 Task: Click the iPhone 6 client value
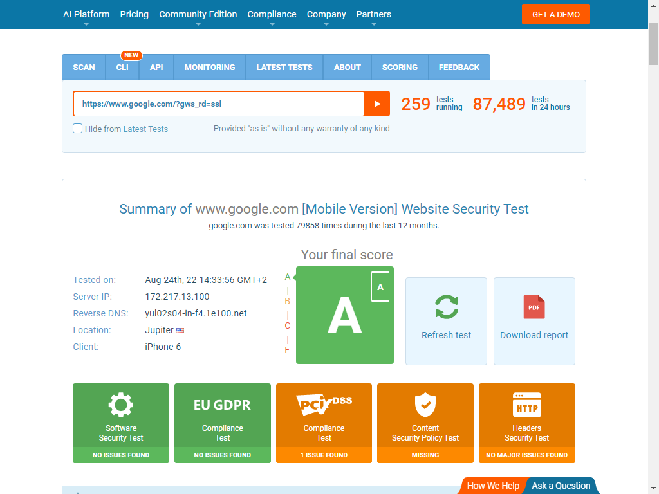pos(163,347)
